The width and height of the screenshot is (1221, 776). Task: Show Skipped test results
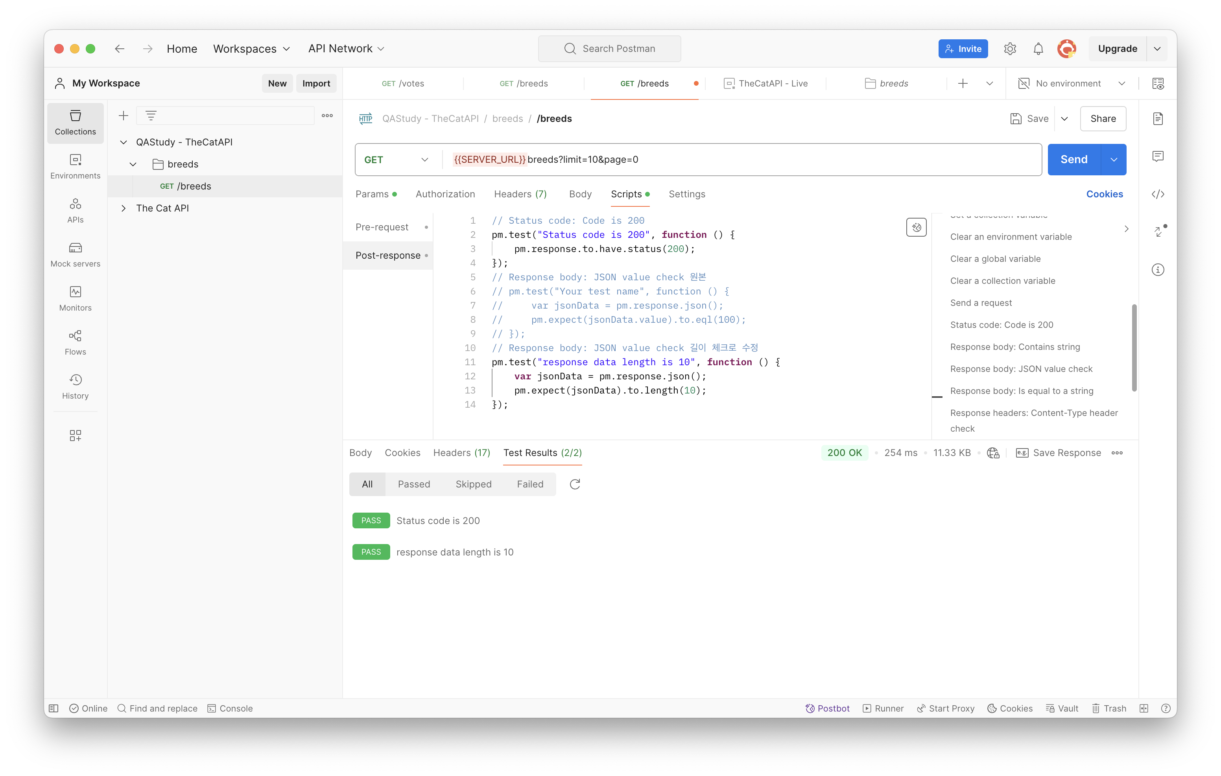coord(473,484)
